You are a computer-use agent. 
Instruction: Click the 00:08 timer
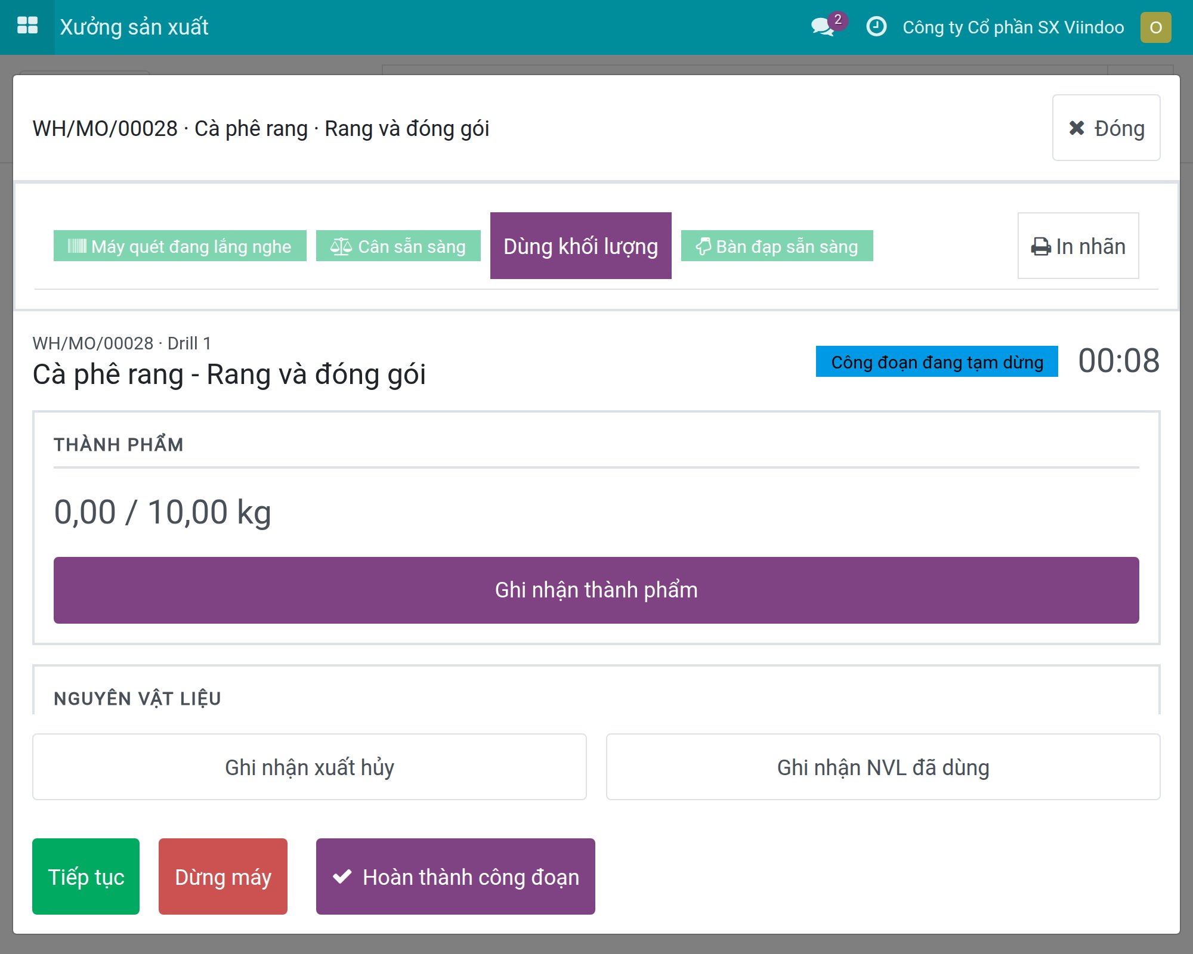(x=1118, y=361)
